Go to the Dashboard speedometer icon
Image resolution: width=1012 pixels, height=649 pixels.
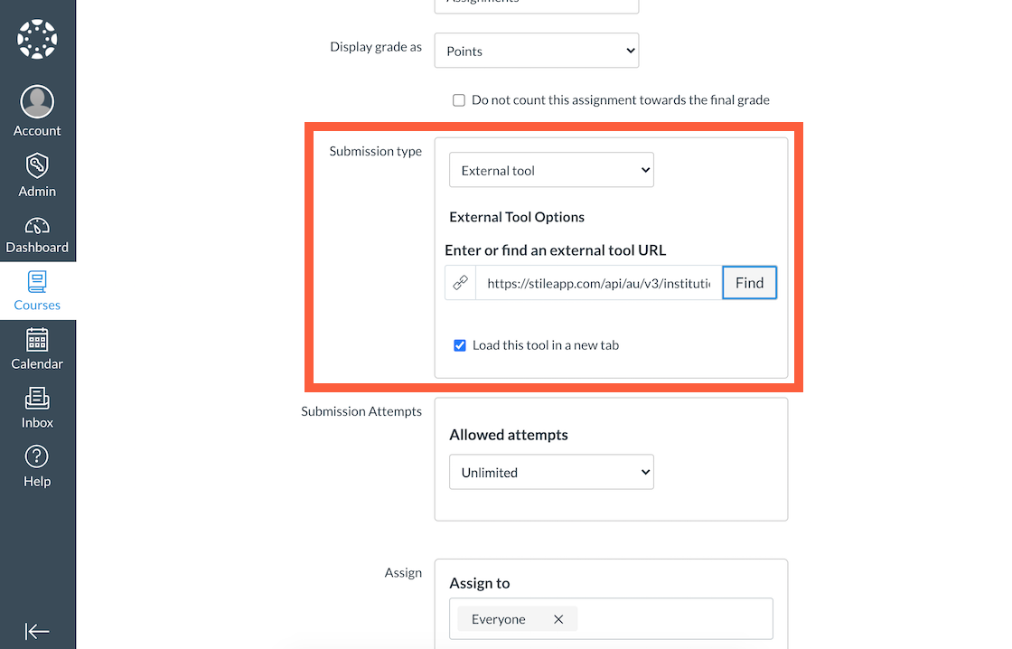[x=37, y=225]
